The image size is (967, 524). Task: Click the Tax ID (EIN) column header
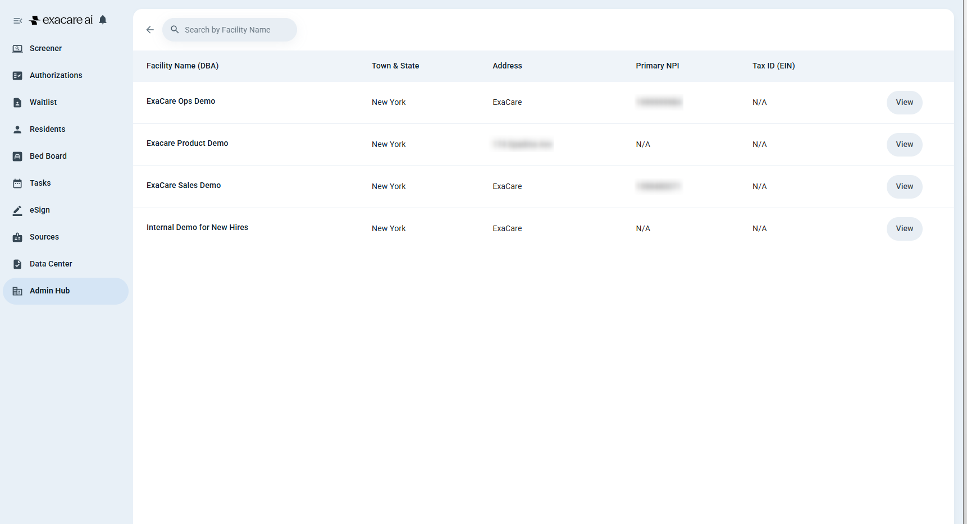774,66
